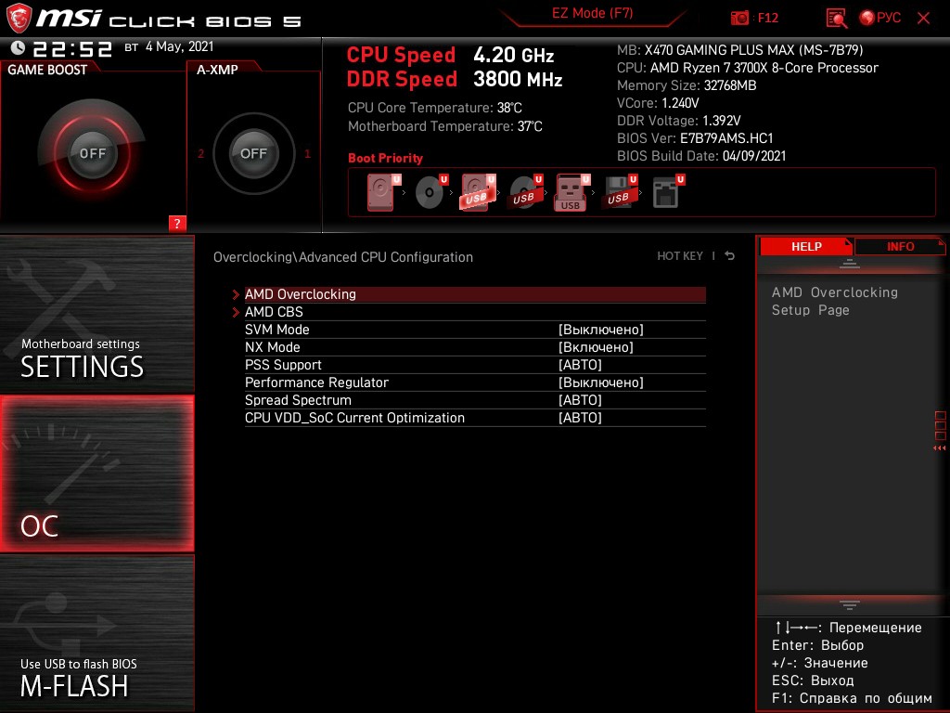Open the BIOS search magnifier icon
This screenshot has height=713, width=950.
pos(837,19)
